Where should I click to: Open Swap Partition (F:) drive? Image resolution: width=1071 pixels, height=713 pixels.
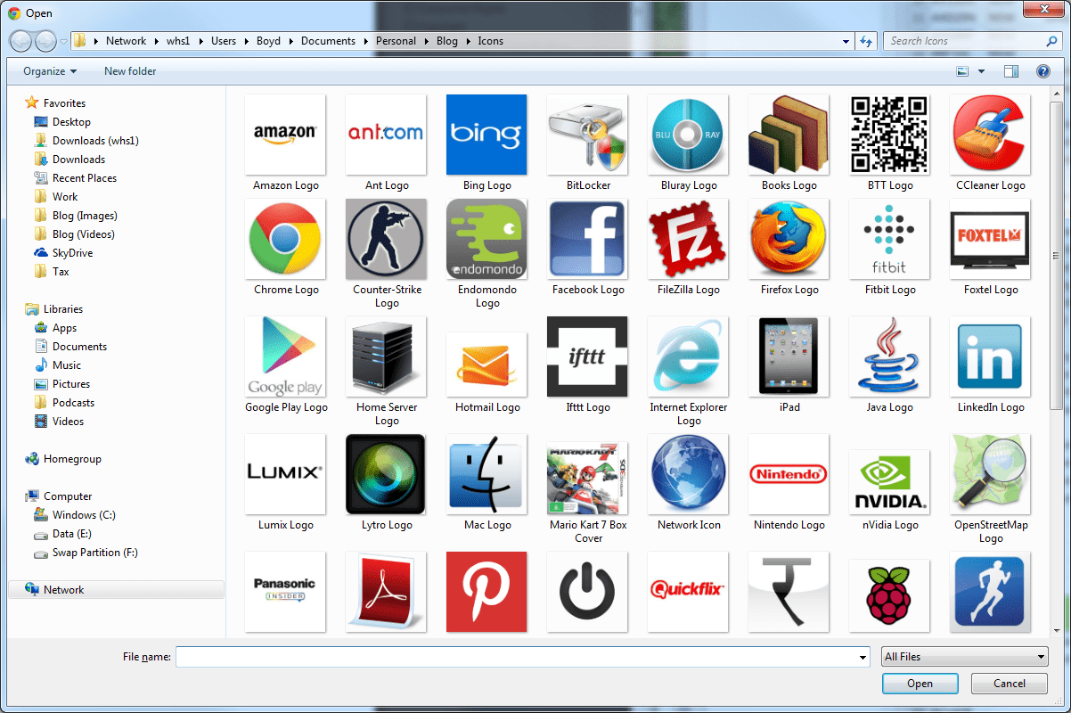(94, 553)
